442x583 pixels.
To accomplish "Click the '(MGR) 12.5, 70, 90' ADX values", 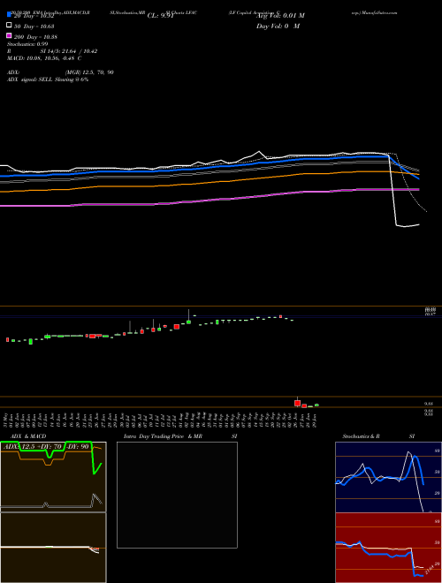I will (x=89, y=72).
